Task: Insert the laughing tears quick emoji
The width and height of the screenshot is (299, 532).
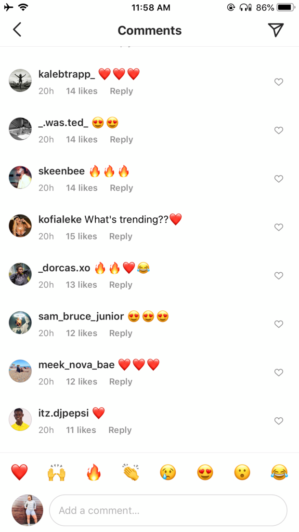Action: pyautogui.click(x=279, y=472)
